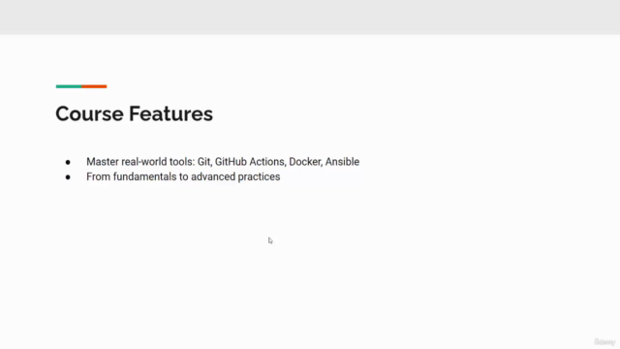
Task: Click the 'Course Features' slide heading
Action: click(x=134, y=113)
